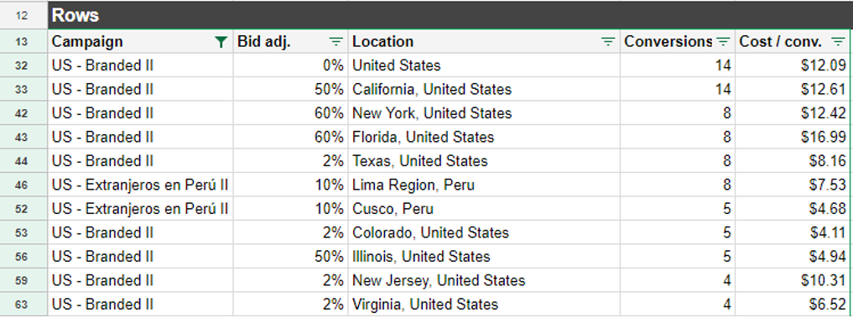853x318 pixels.
Task: Open the Bid adj. column filter
Action: [x=336, y=42]
